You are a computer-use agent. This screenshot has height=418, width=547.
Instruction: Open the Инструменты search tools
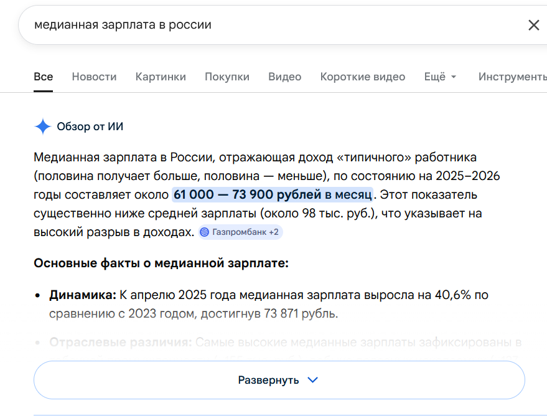pyautogui.click(x=512, y=77)
